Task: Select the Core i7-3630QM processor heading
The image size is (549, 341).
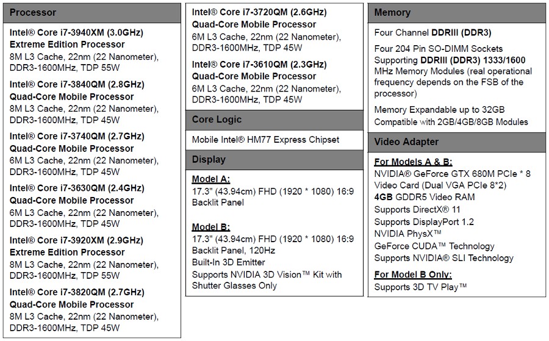Action: 77,195
